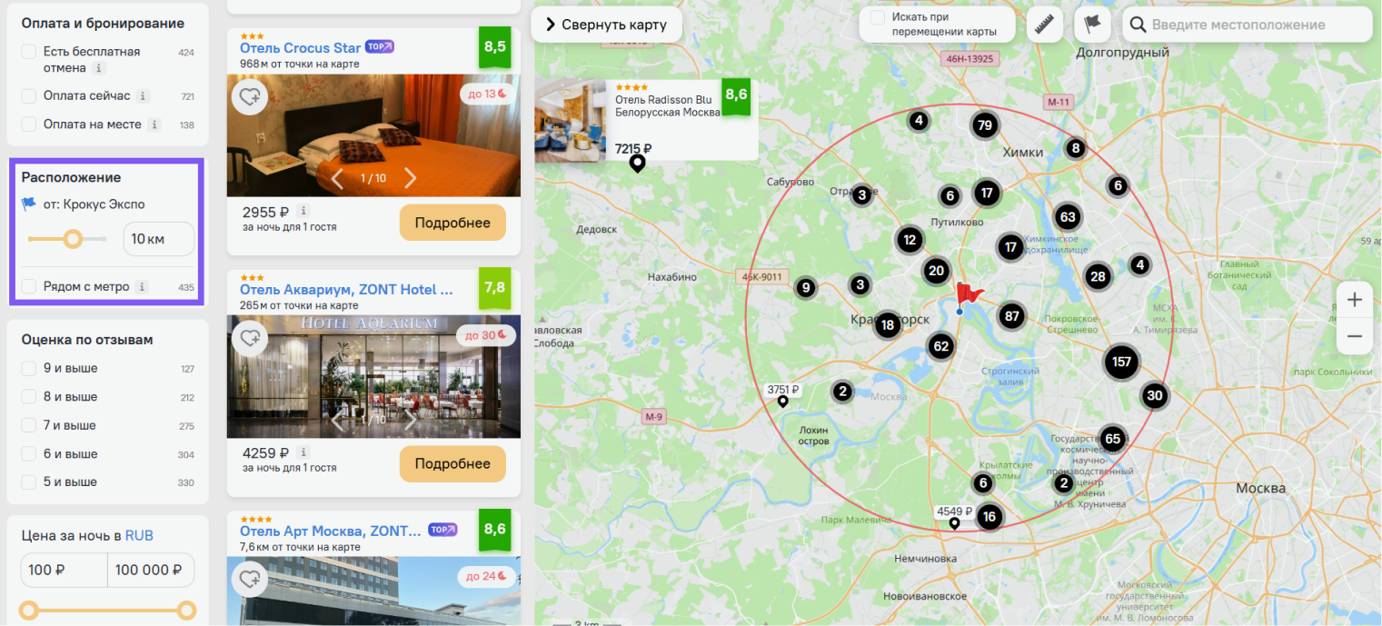The height and width of the screenshot is (626, 1382).
Task: Click the ruler measurement tool icon
Action: 1045,25
